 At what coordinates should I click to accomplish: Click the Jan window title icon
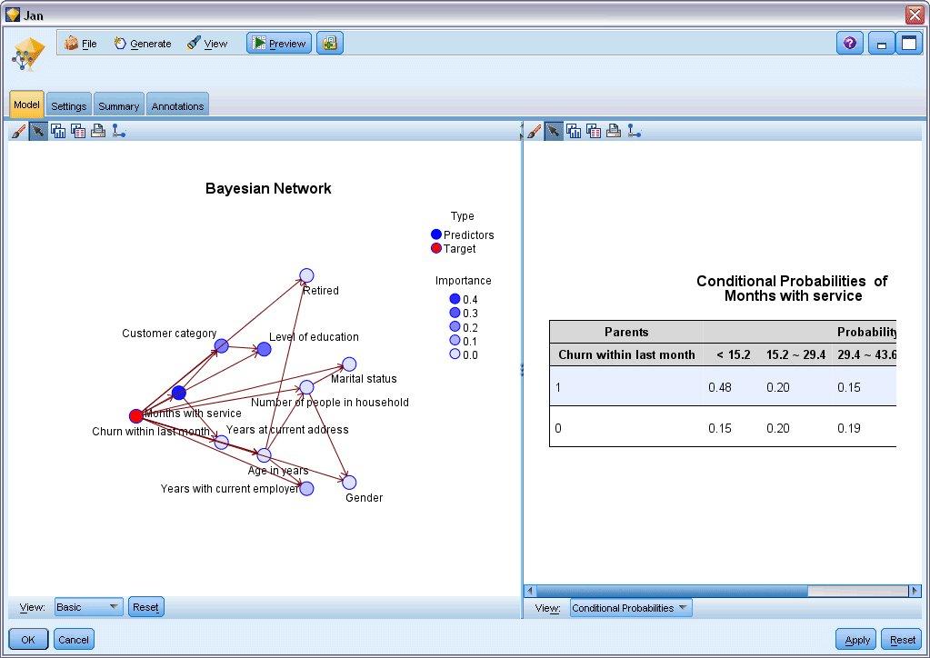13,15
